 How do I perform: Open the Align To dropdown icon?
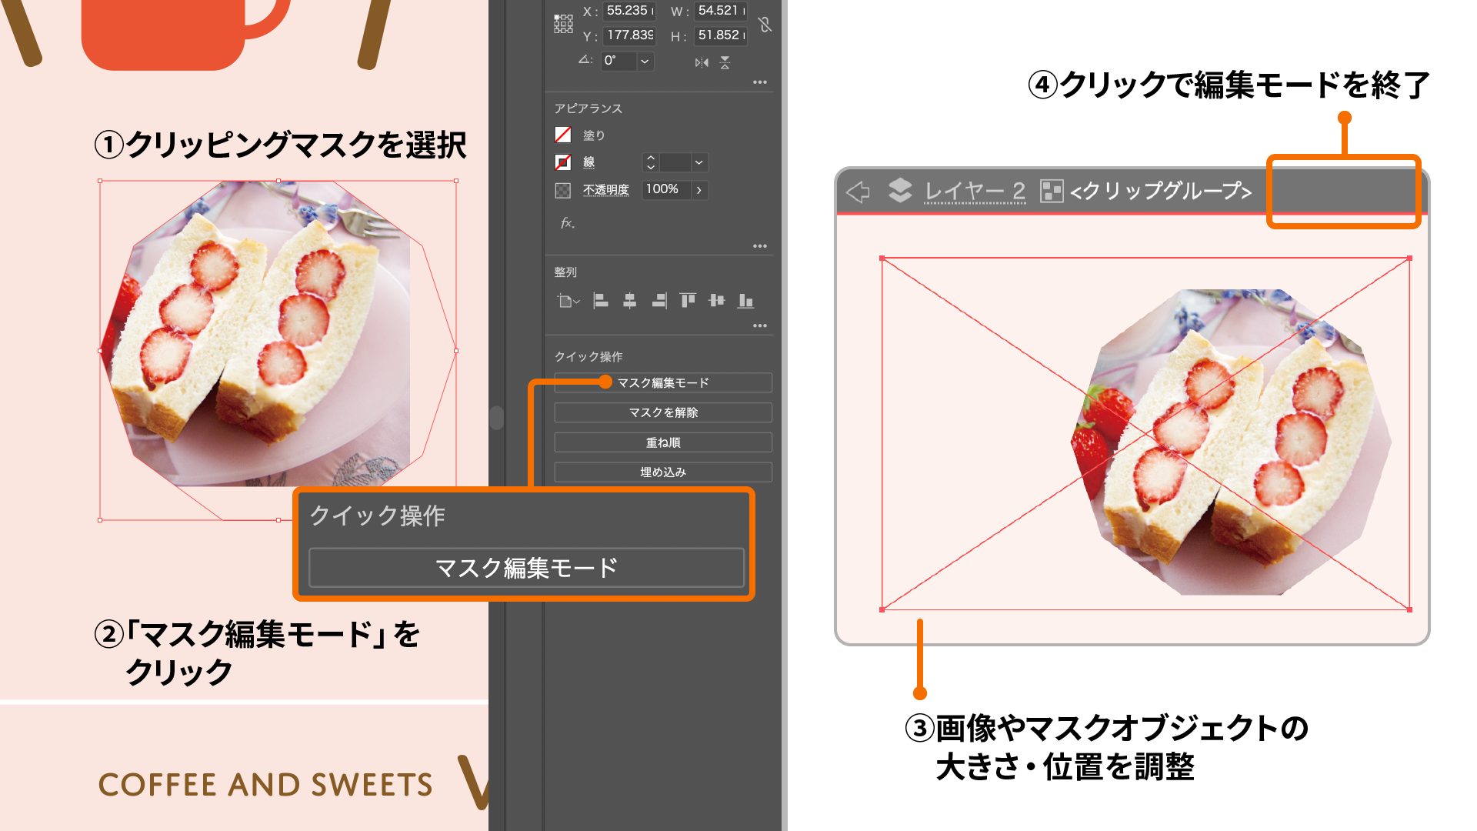click(x=568, y=301)
